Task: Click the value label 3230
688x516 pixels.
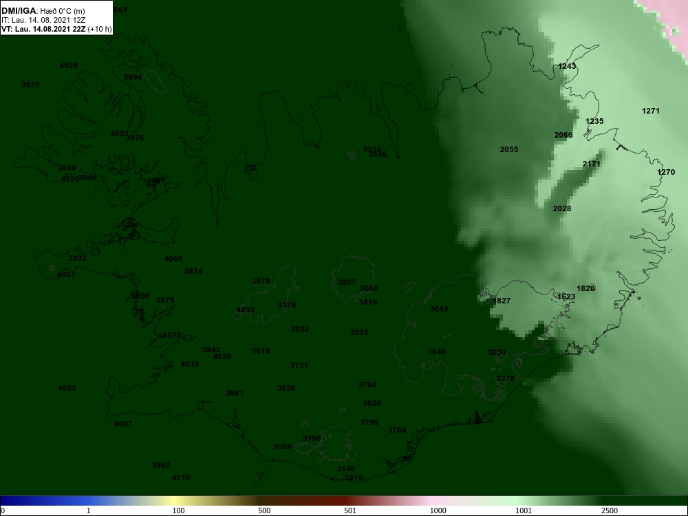Action: [x=497, y=352]
